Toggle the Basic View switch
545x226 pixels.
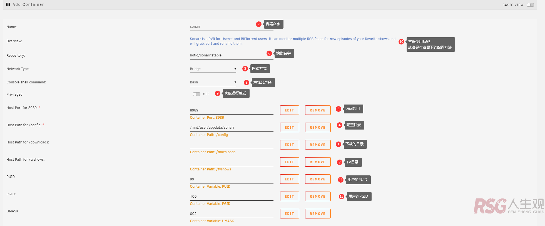click(530, 5)
